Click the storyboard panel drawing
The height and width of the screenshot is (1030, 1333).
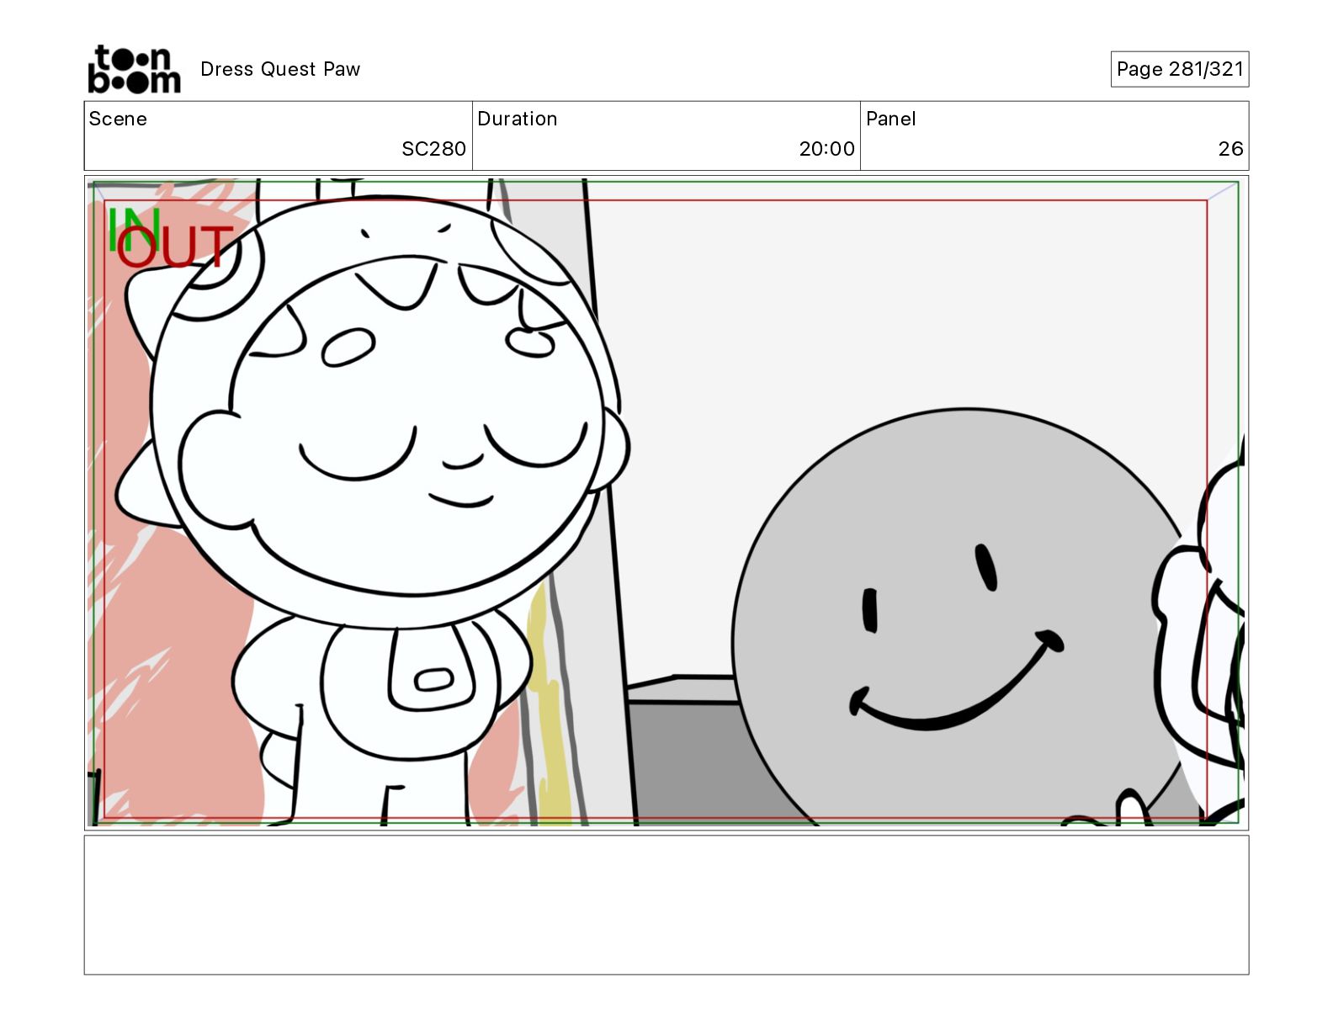click(x=666, y=502)
